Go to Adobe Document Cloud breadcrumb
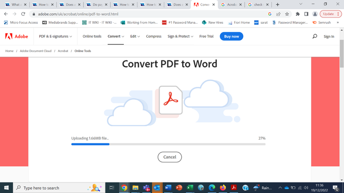The height and width of the screenshot is (193, 344). 35,51
